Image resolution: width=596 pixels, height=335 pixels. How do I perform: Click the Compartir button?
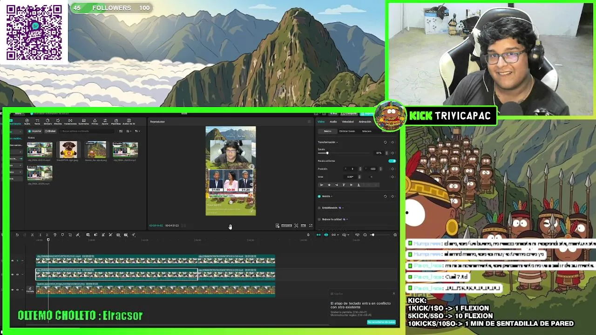(x=350, y=114)
